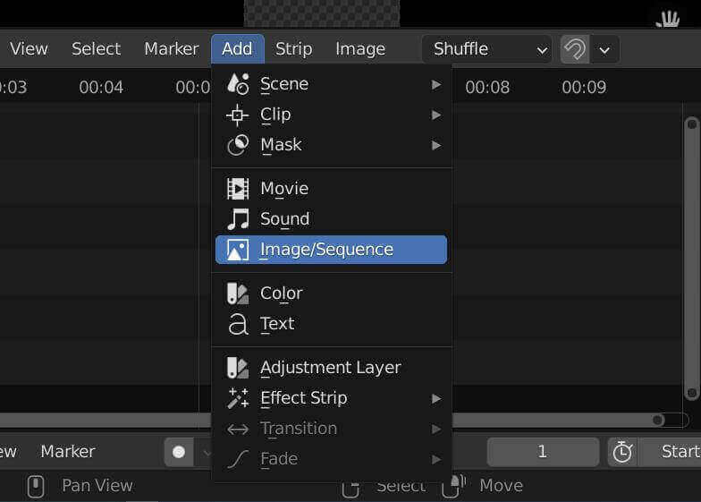Expand snapping options dropdown arrow
This screenshot has height=502, width=701.
(x=604, y=49)
